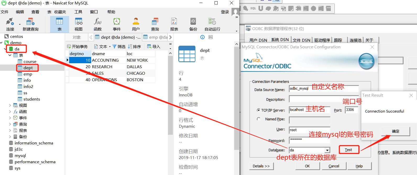417x175 pixels.
Task: Click the 排序 (Sort) button
Action: 135,46
